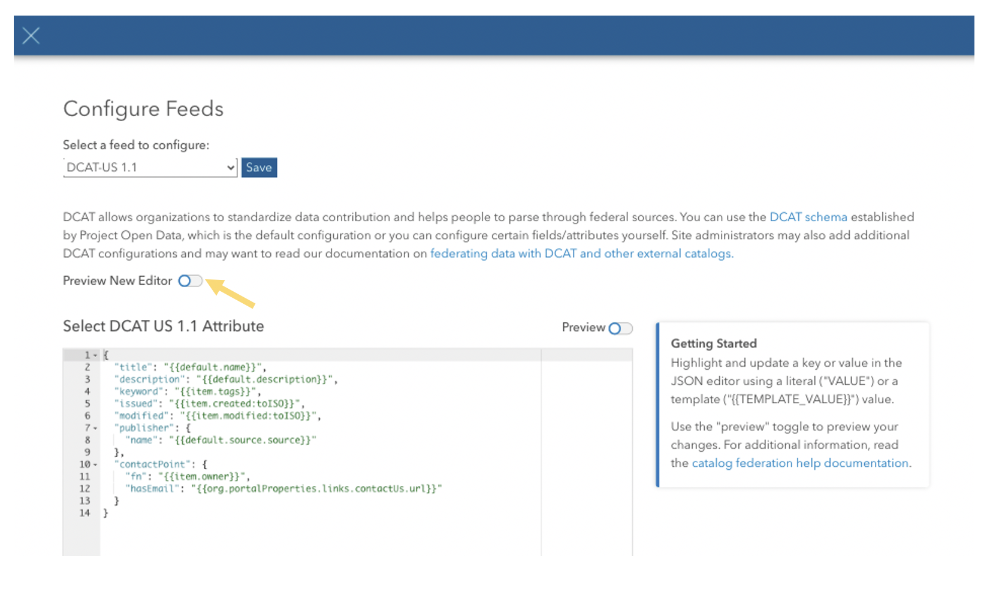Open the feed selection dropdown
Screen dimensions: 1002x616
coord(150,168)
